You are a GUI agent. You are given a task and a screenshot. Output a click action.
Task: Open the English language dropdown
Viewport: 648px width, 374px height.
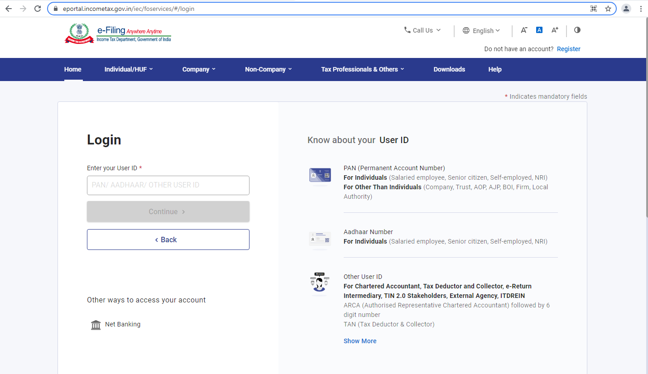coord(482,30)
